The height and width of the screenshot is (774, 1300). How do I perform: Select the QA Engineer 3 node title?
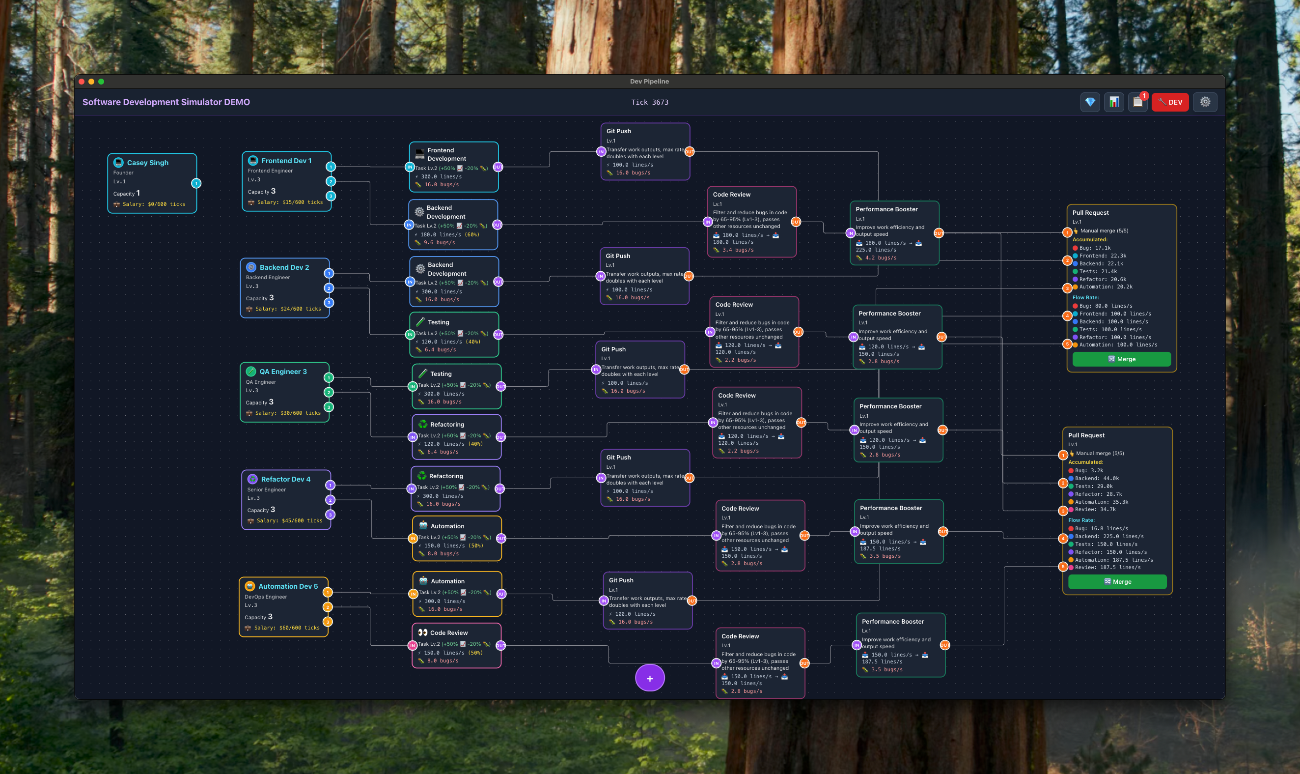point(283,372)
